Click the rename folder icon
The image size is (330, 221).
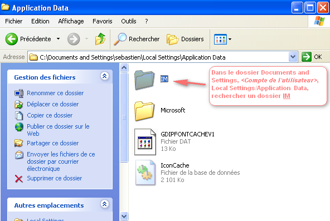pyautogui.click(x=19, y=94)
